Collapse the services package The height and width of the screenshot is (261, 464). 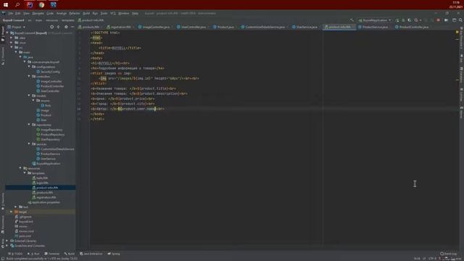click(29, 144)
